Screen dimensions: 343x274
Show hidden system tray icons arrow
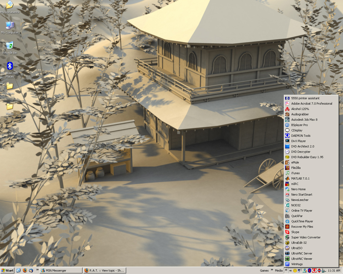pyautogui.click(x=290, y=271)
